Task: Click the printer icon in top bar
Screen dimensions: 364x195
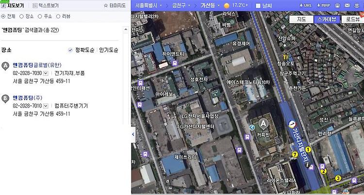Action: 357,5
